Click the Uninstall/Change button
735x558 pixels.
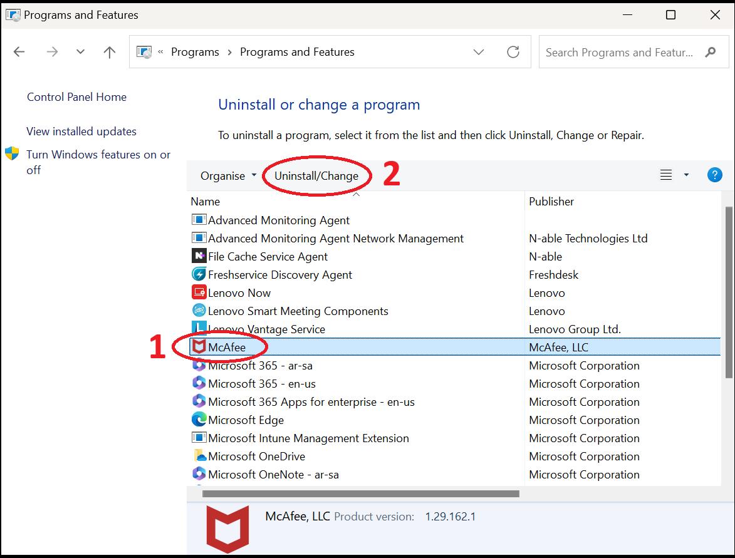(316, 176)
